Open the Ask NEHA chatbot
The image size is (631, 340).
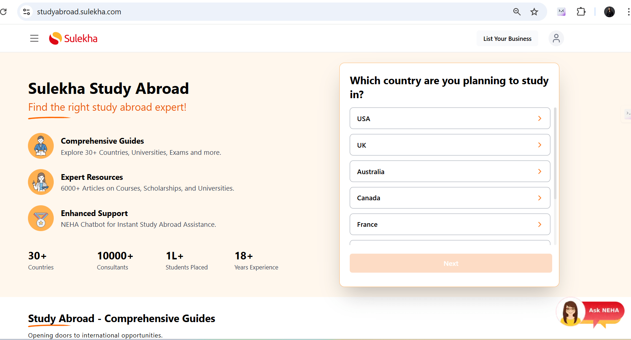[591, 311]
